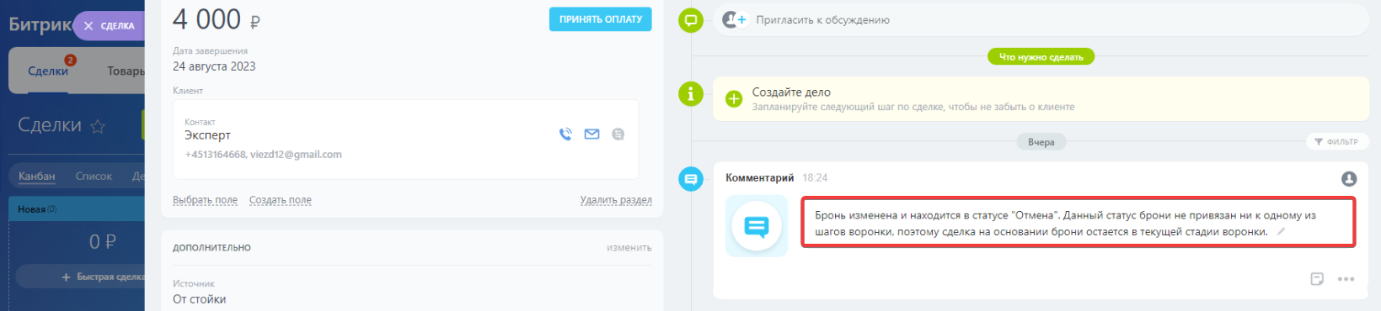
Task: Click the 4 000 ₽ deal amount
Action: click(217, 19)
